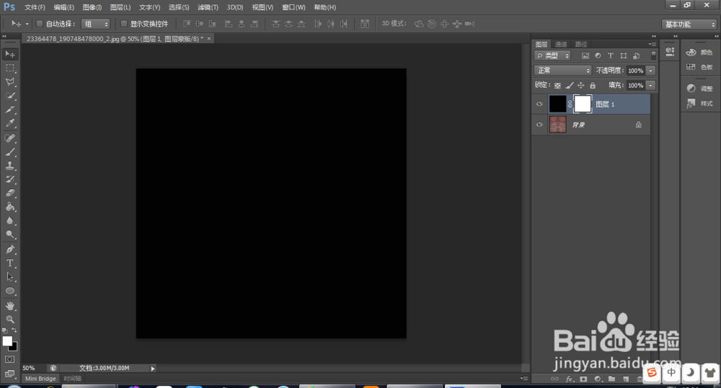
Task: Select the Paint Bucket tool
Action: click(x=9, y=207)
